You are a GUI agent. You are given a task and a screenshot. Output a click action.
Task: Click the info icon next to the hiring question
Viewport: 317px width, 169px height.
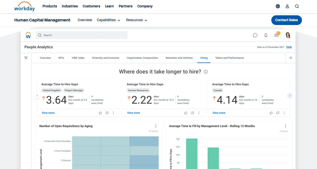pos(206,72)
